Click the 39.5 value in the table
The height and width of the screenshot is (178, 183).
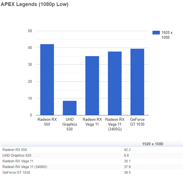(127, 172)
